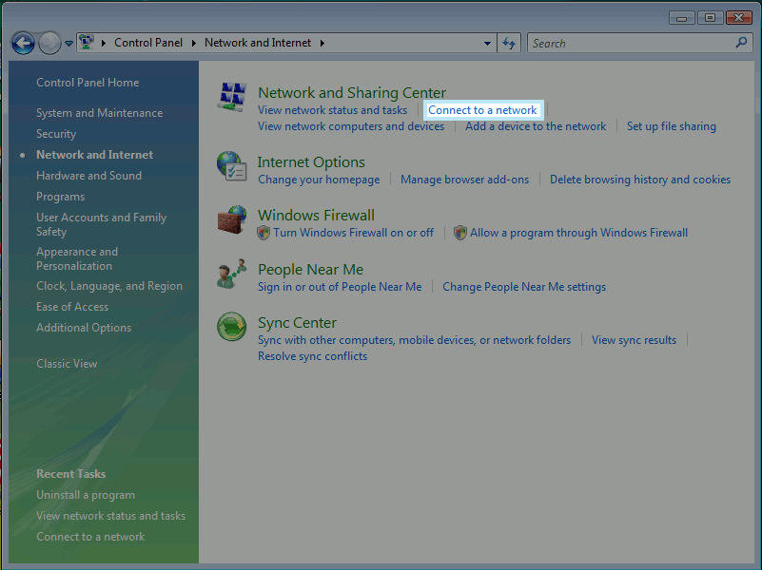Image resolution: width=762 pixels, height=570 pixels.
Task: Expand the Network and Internet breadcrumb arrow
Action: 322,43
